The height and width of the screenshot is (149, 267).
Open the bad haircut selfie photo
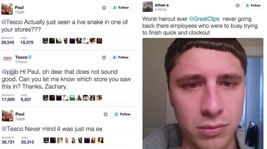point(203,94)
